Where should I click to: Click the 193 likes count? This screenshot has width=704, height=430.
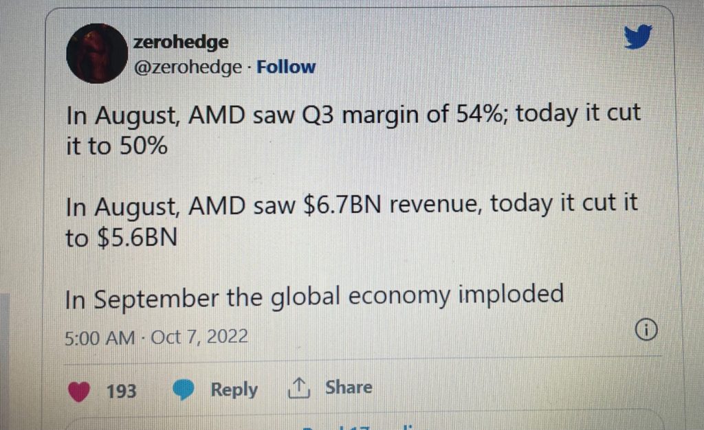[121, 391]
